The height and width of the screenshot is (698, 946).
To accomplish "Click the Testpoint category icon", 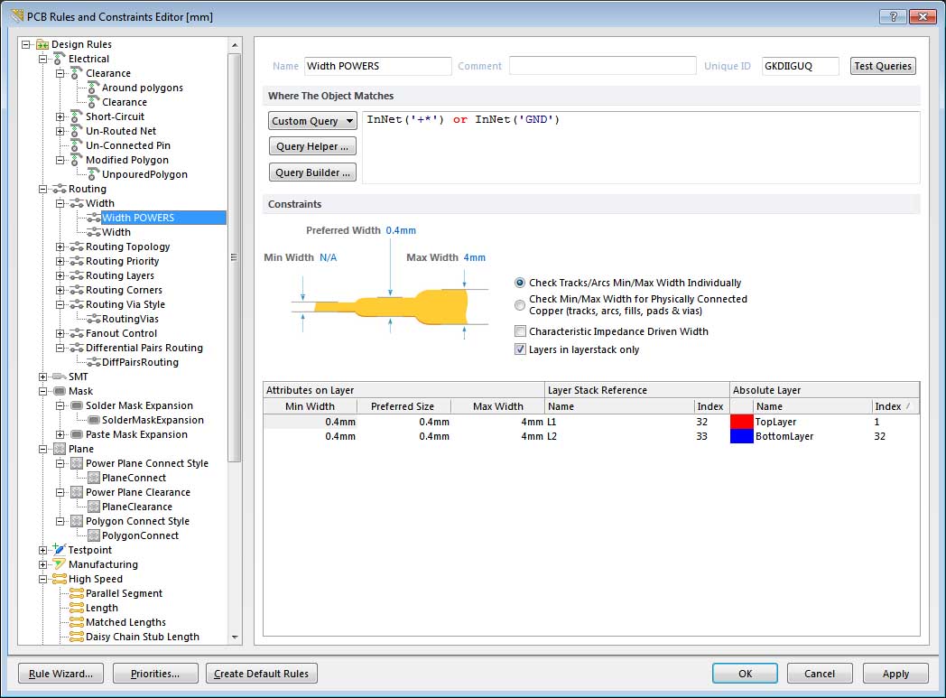I will click(x=59, y=550).
